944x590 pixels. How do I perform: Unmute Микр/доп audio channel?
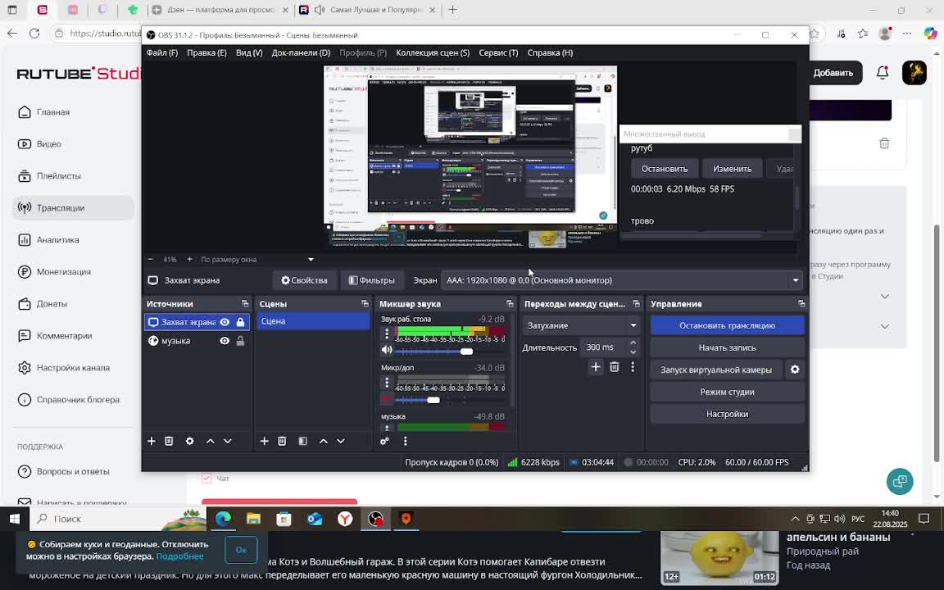(387, 399)
